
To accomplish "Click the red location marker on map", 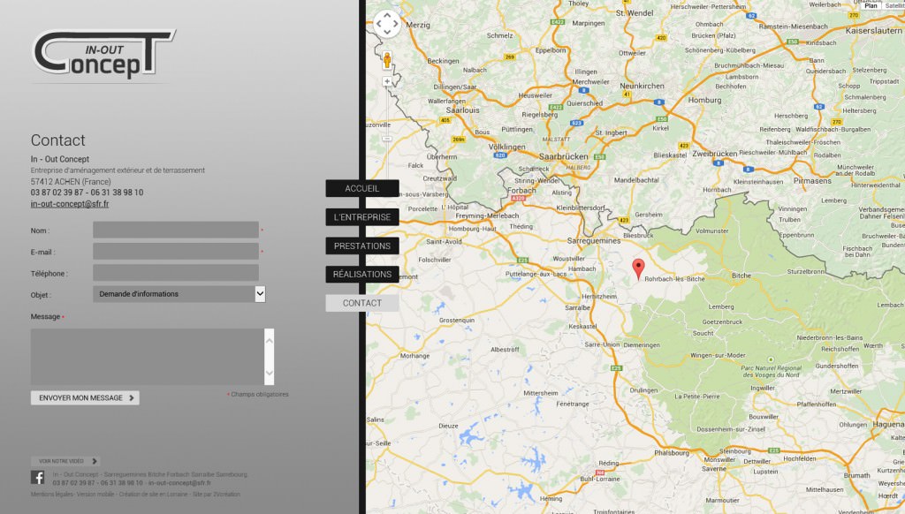I will [x=638, y=268].
